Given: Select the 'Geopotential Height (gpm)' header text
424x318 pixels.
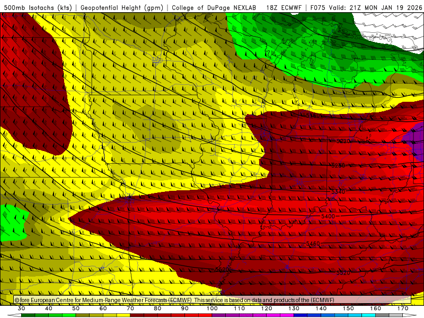Looking at the screenshot, I should pyautogui.click(x=122, y=7).
